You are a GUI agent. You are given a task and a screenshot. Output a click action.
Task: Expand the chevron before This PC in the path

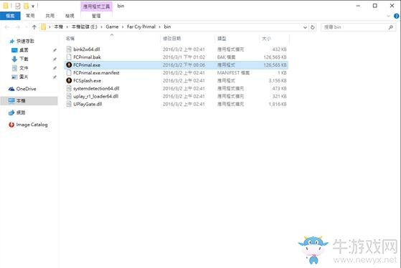(x=49, y=27)
